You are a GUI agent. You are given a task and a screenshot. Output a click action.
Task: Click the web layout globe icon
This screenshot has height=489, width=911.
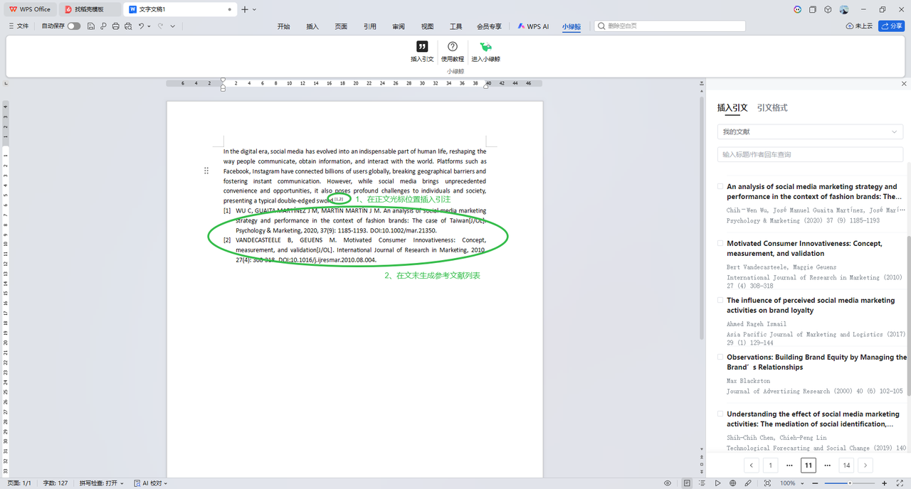click(x=732, y=483)
